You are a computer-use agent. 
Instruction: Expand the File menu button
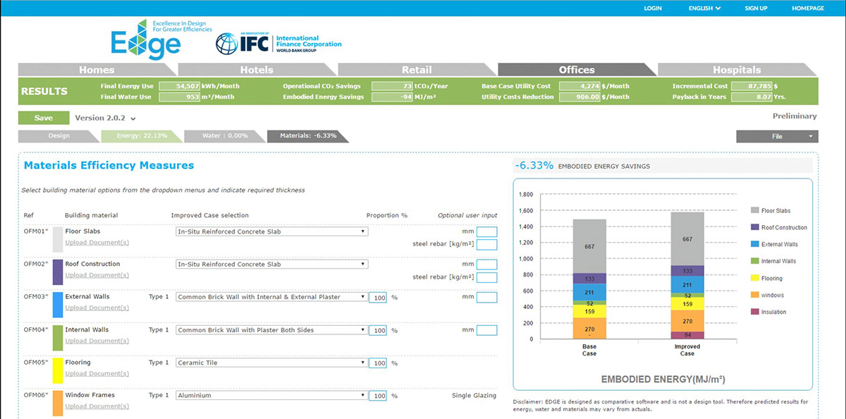click(x=776, y=136)
